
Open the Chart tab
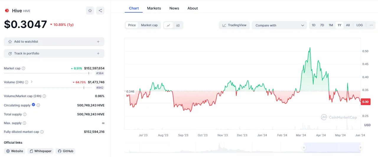[134, 8]
